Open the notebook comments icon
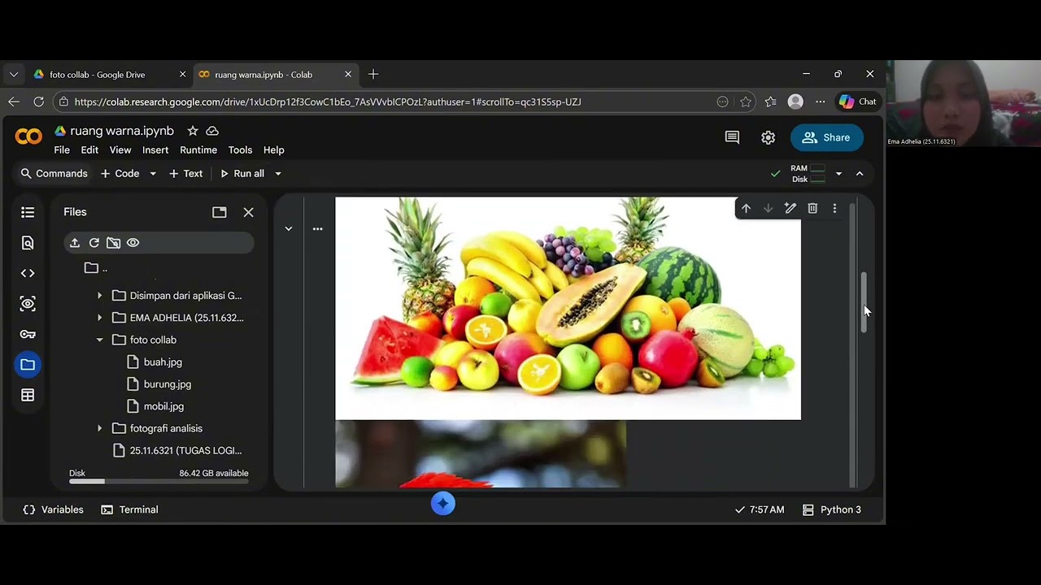1041x585 pixels. (732, 137)
